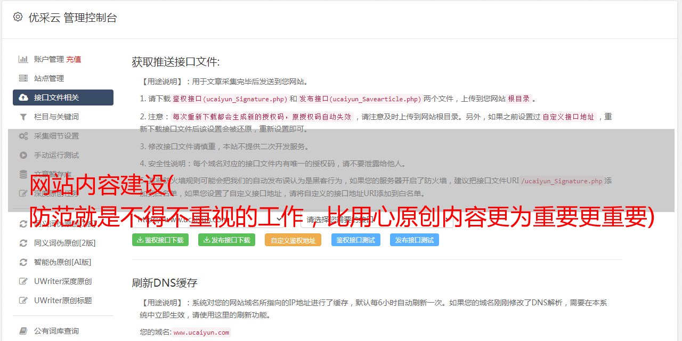Open 手动运行测试 play icon
Viewport: 682px width, 341px height.
[23, 155]
